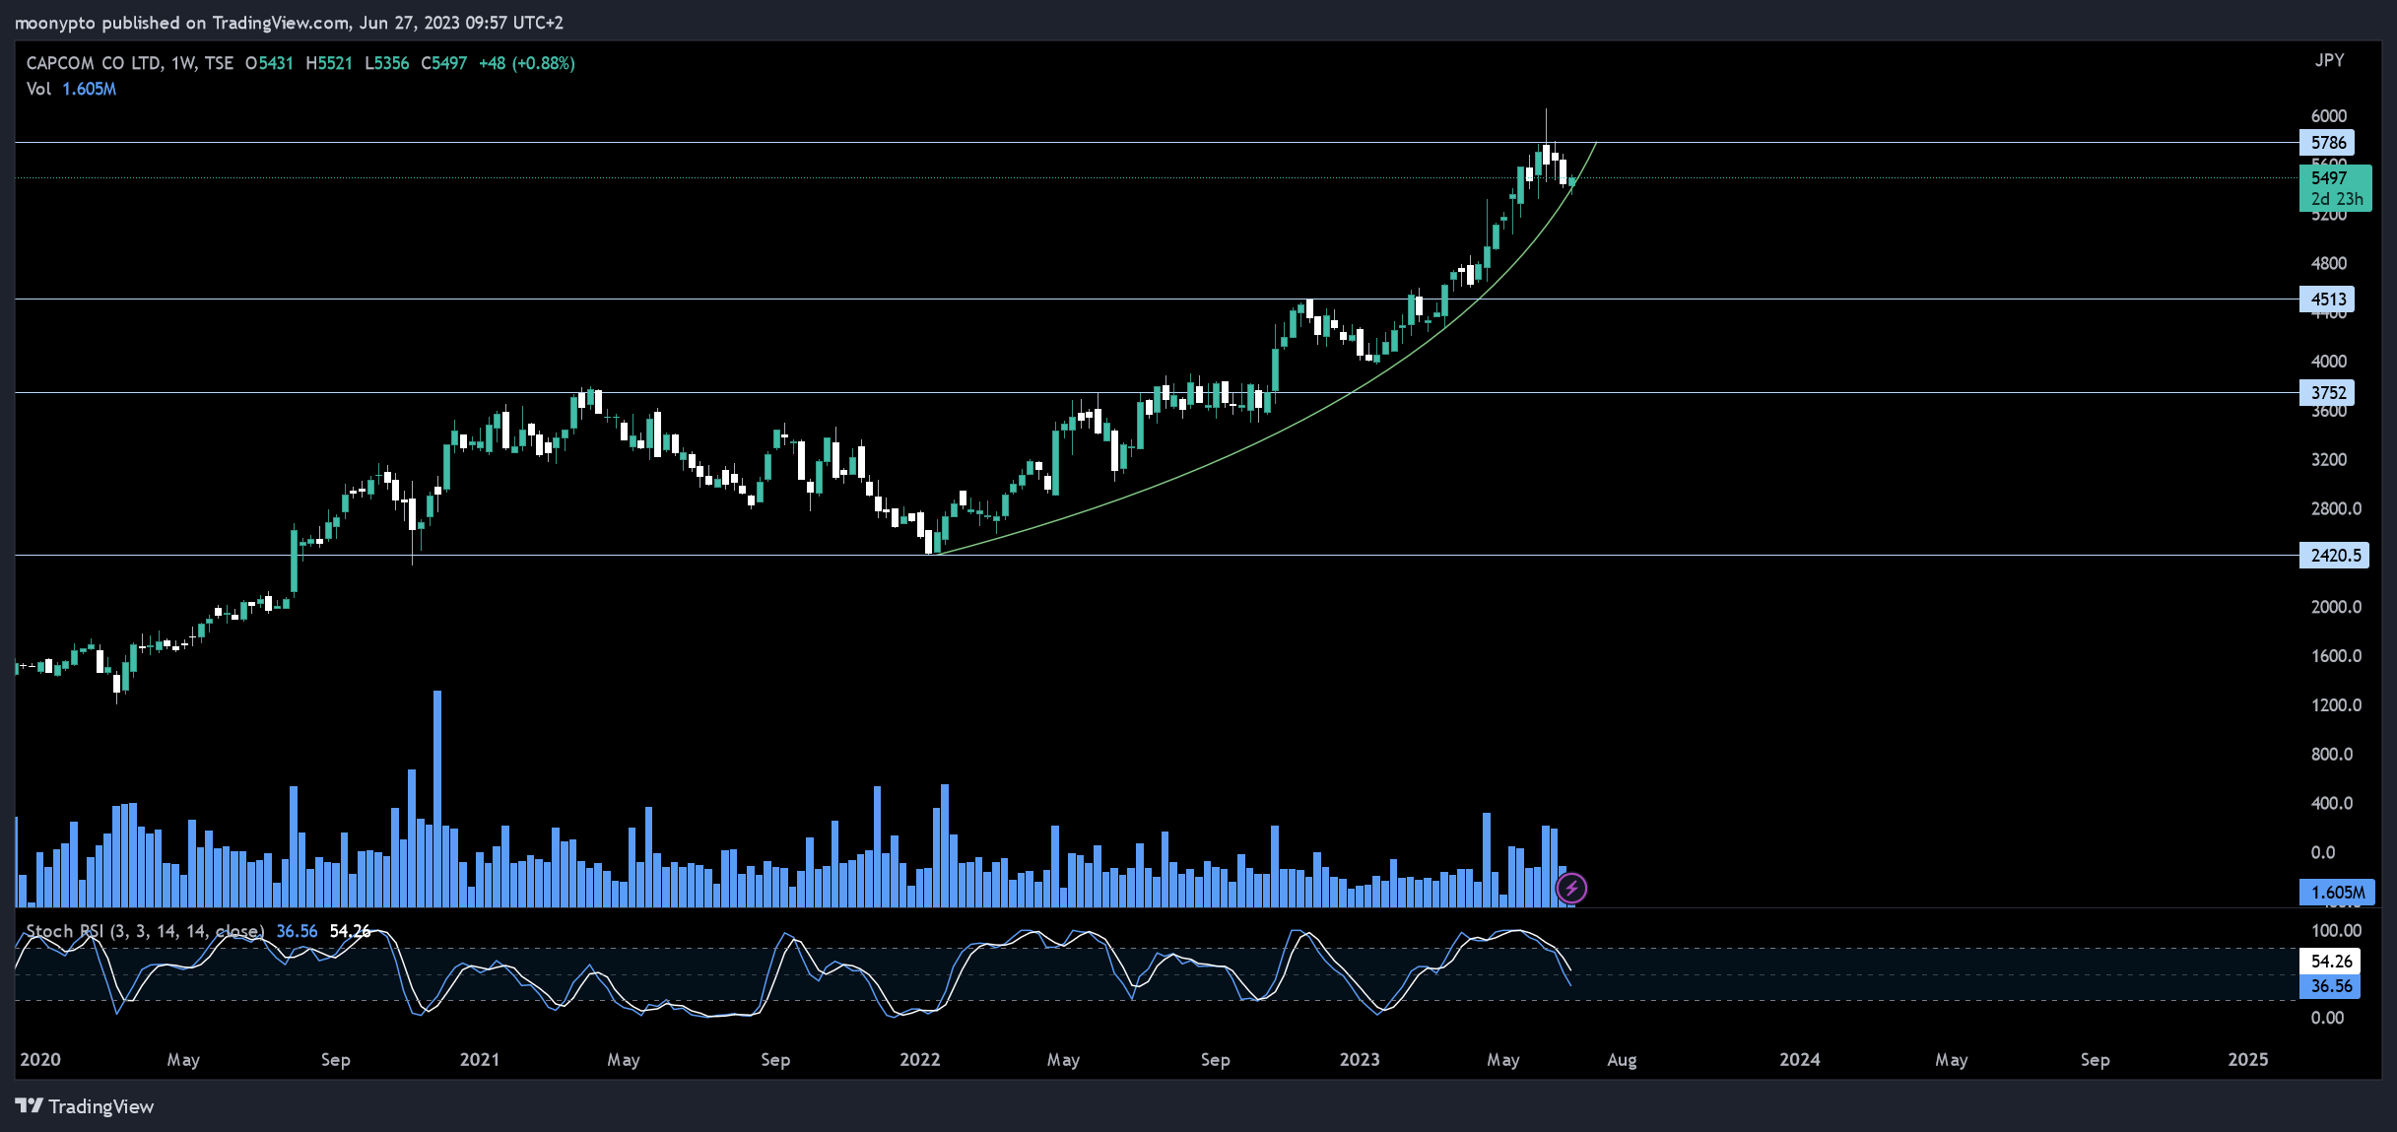Image resolution: width=2397 pixels, height=1132 pixels.
Task: Click the Aug label on time axis
Action: coord(1622,1060)
